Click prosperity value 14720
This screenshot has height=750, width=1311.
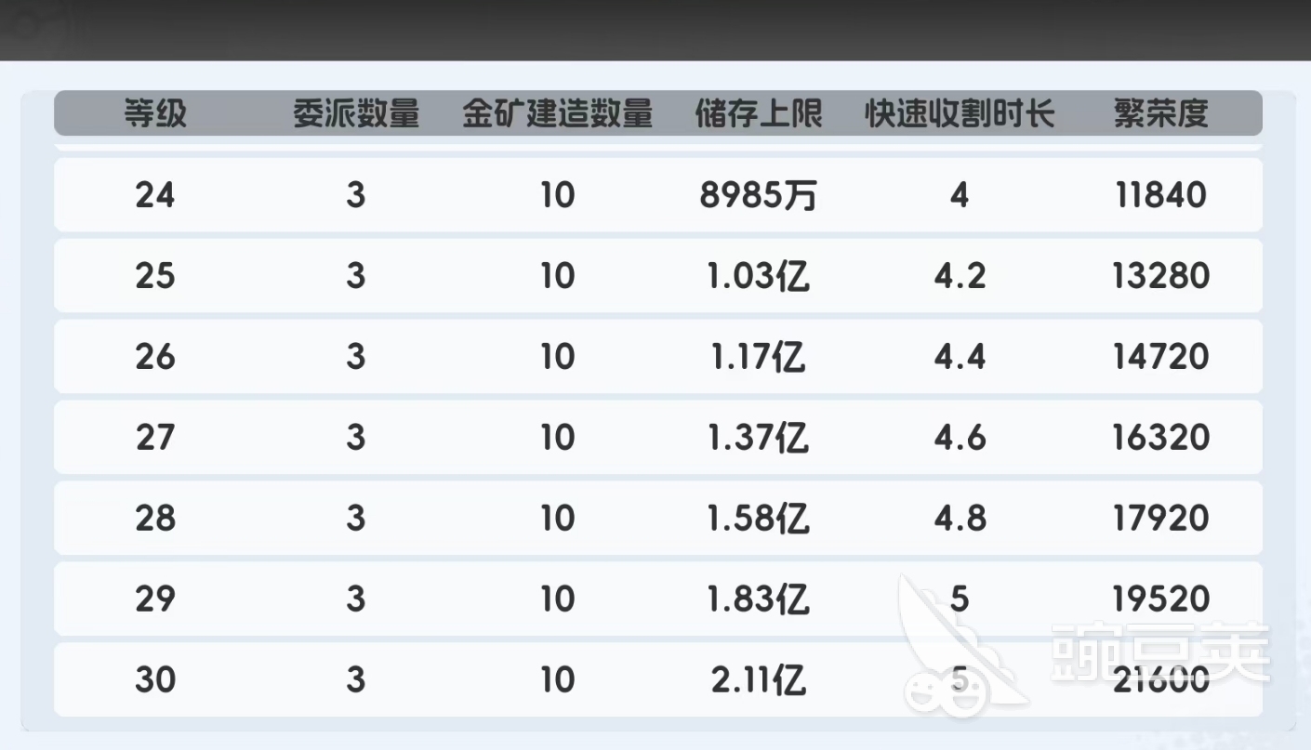pyautogui.click(x=1161, y=357)
